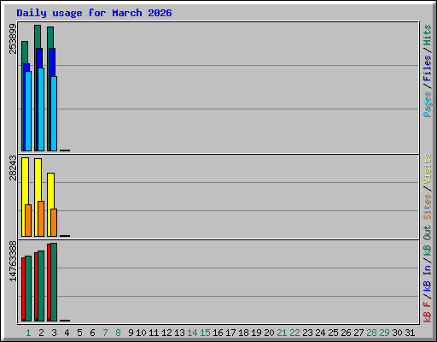Click the day 1 kB Out green bar
This screenshot has height=342, width=437.
28,288
